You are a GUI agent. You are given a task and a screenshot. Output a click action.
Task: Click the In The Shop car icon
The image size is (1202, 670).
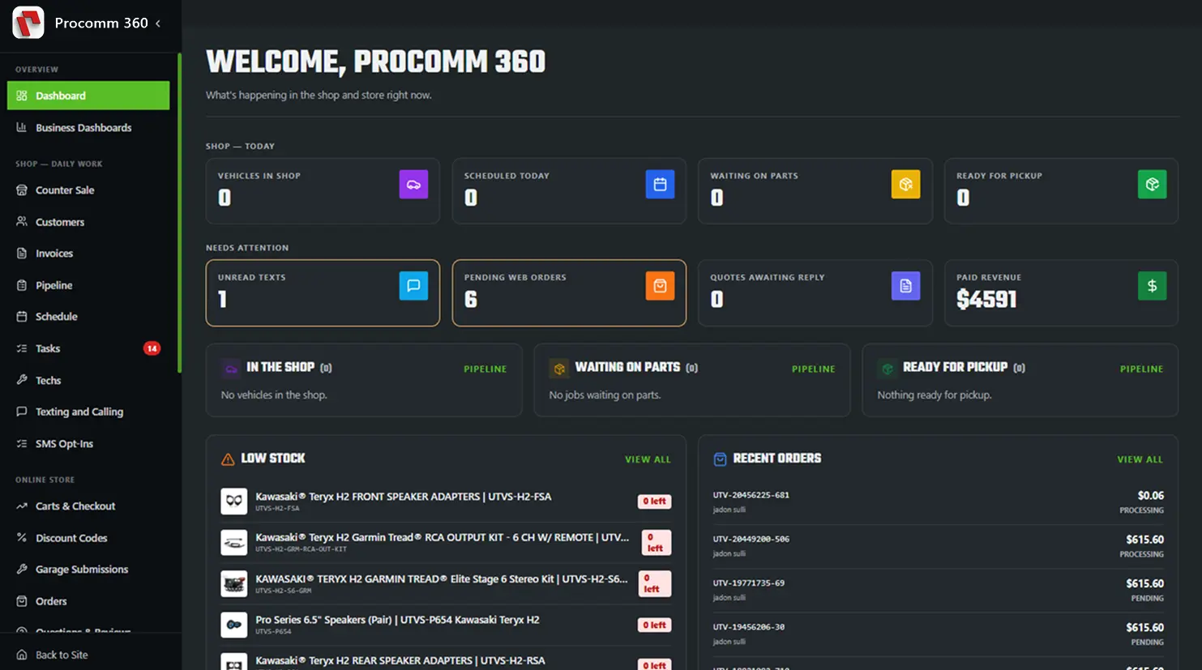pos(231,369)
